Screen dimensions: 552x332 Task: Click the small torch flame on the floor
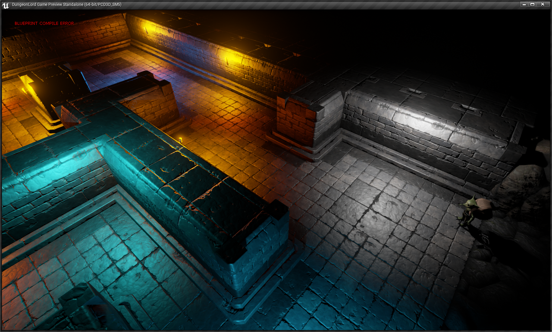pyautogui.click(x=180, y=139)
